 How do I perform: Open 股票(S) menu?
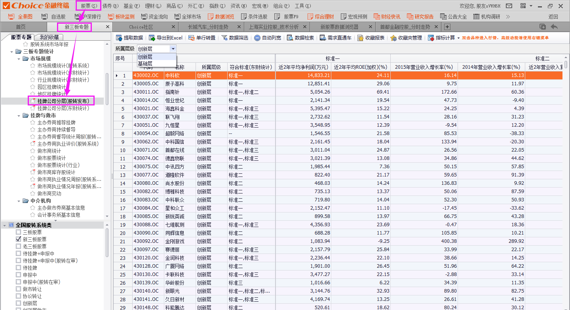tap(89, 6)
